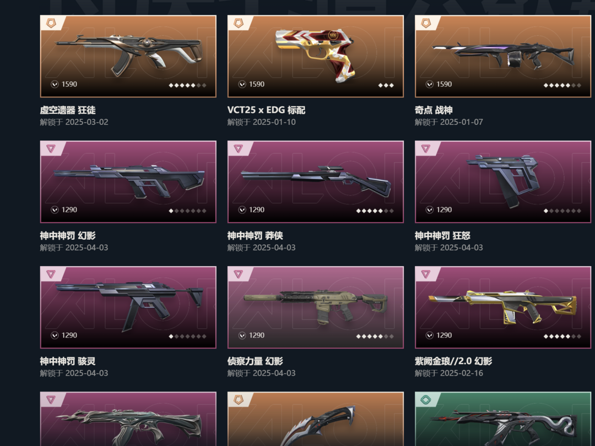Click the green tier badge on the bottom-right card

(426, 399)
